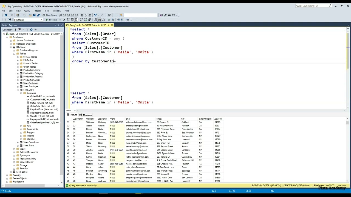351x197 pixels.
Task: Open the File menu
Action: tap(4, 11)
